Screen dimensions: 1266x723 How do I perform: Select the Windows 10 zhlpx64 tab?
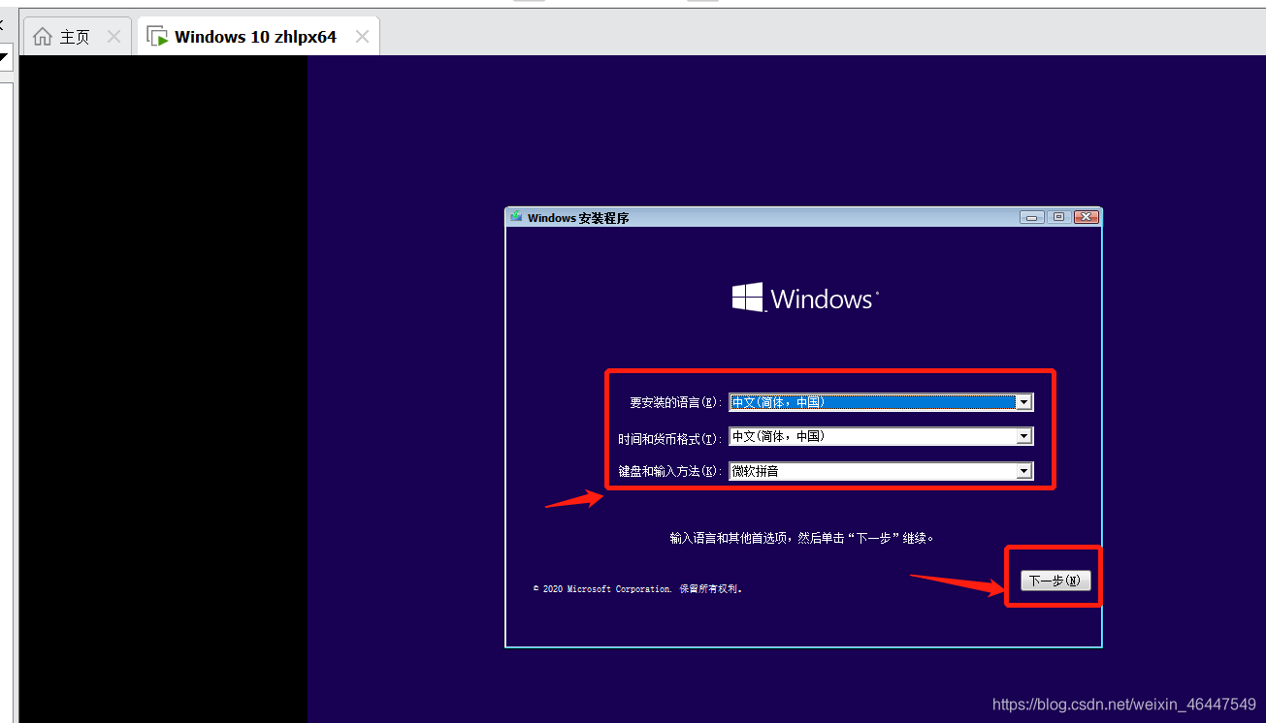[254, 35]
